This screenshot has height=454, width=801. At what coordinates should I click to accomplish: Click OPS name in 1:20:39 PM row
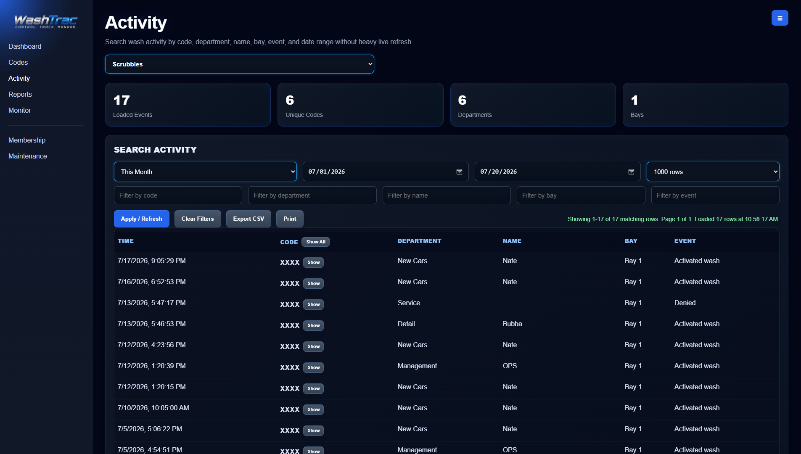(x=510, y=366)
